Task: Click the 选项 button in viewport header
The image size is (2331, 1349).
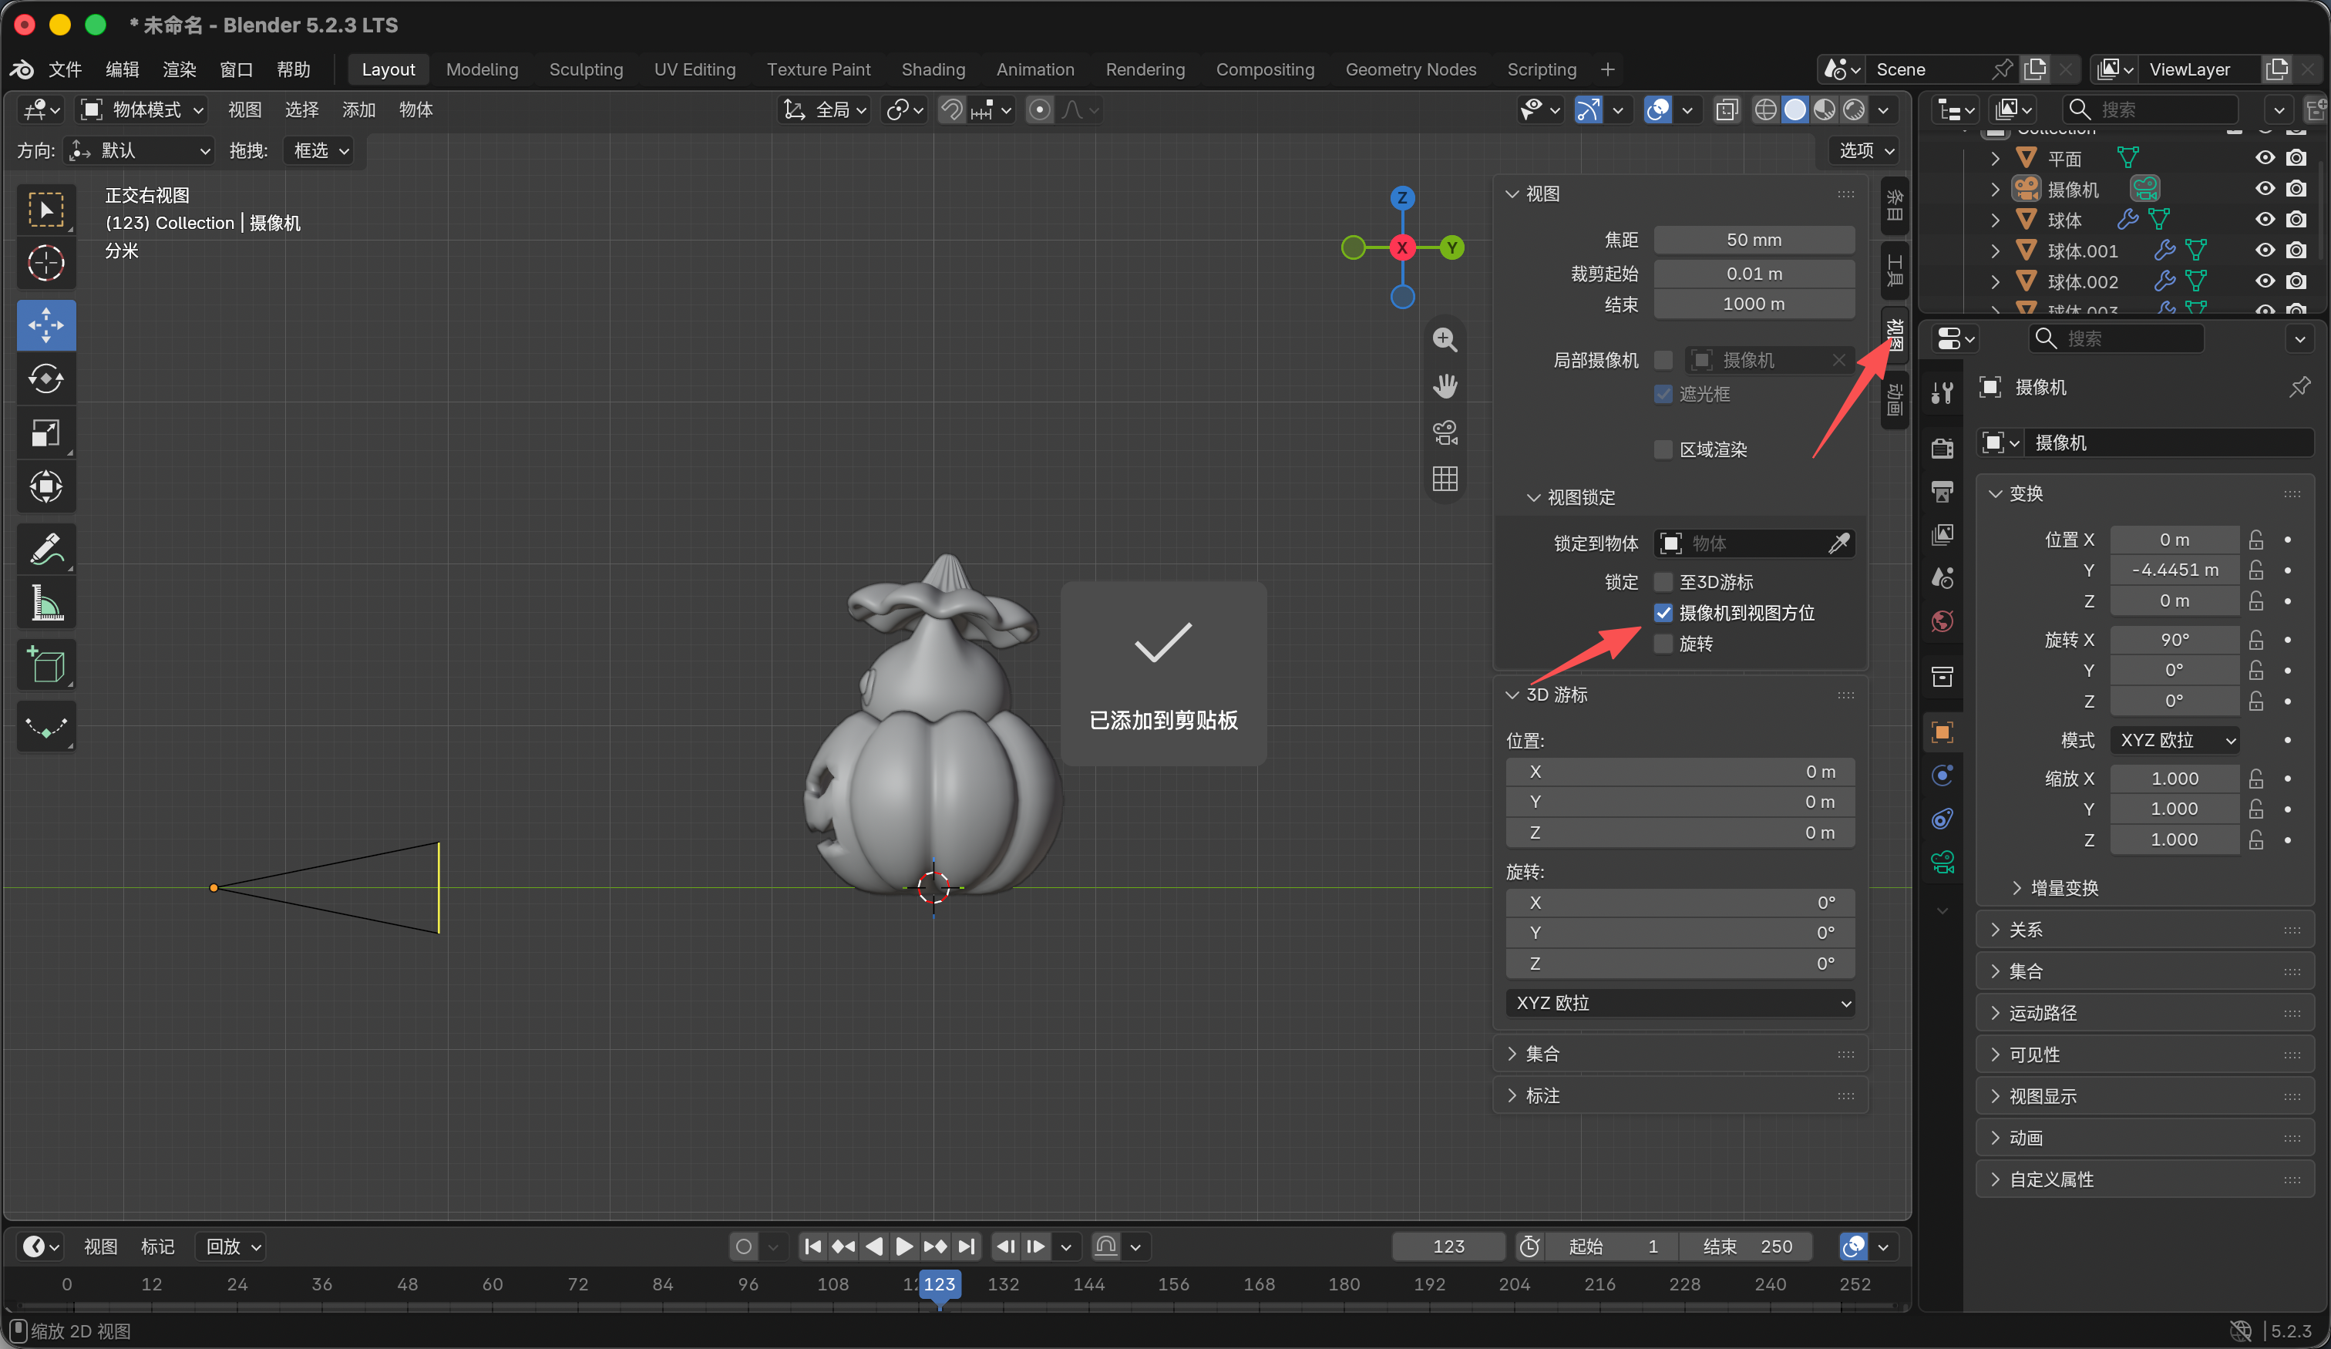Action: [x=1865, y=150]
